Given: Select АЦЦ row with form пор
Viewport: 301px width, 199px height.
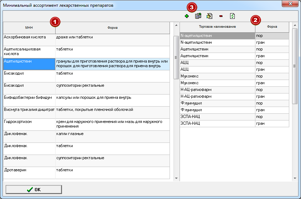Looking at the screenshot, I should pos(234,63).
